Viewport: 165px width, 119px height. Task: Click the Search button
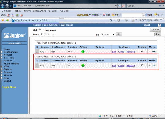point(155,30)
